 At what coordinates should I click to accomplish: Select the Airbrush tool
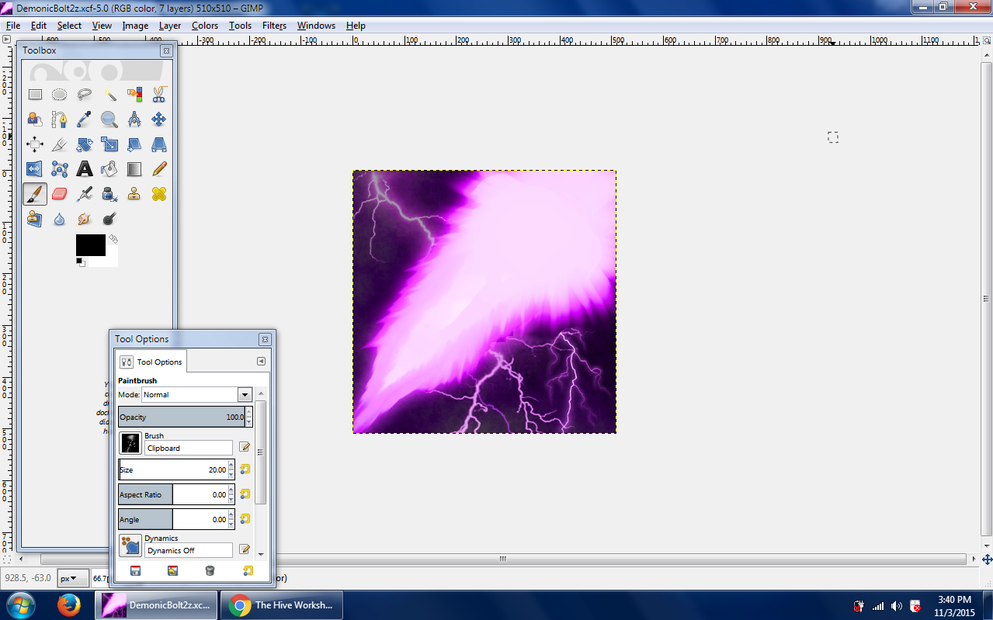click(85, 194)
